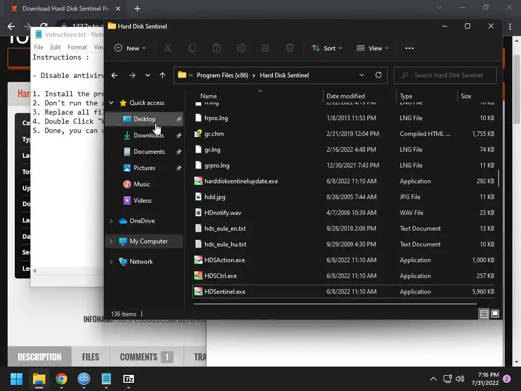The width and height of the screenshot is (521, 391).
Task: Click the Paste clipboard icon in Explorer toolbar
Action: pyautogui.click(x=217, y=48)
